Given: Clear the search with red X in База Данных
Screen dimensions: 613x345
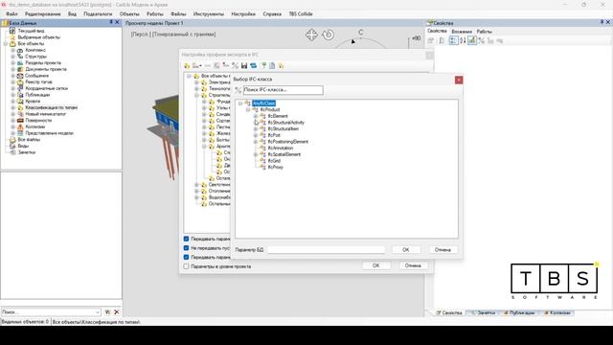Looking at the screenshot, I should [117, 311].
